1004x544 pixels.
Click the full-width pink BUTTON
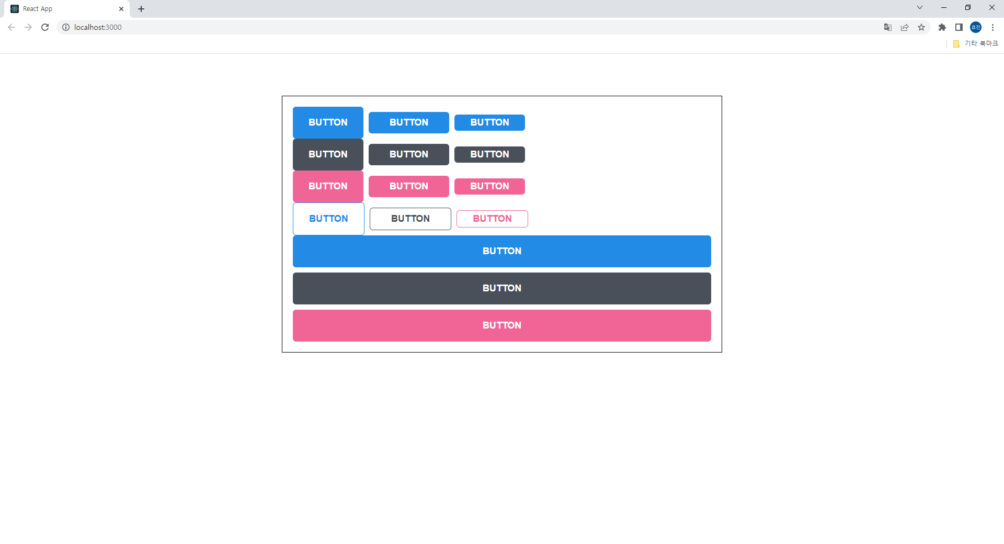pos(502,325)
